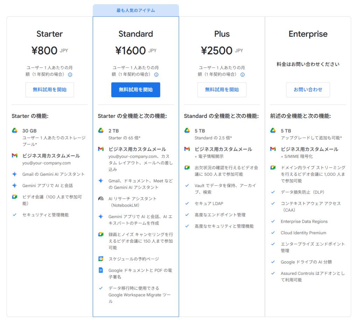The image size is (358, 322).
Task: Start the free trial for Plus plan
Action: (x=222, y=90)
